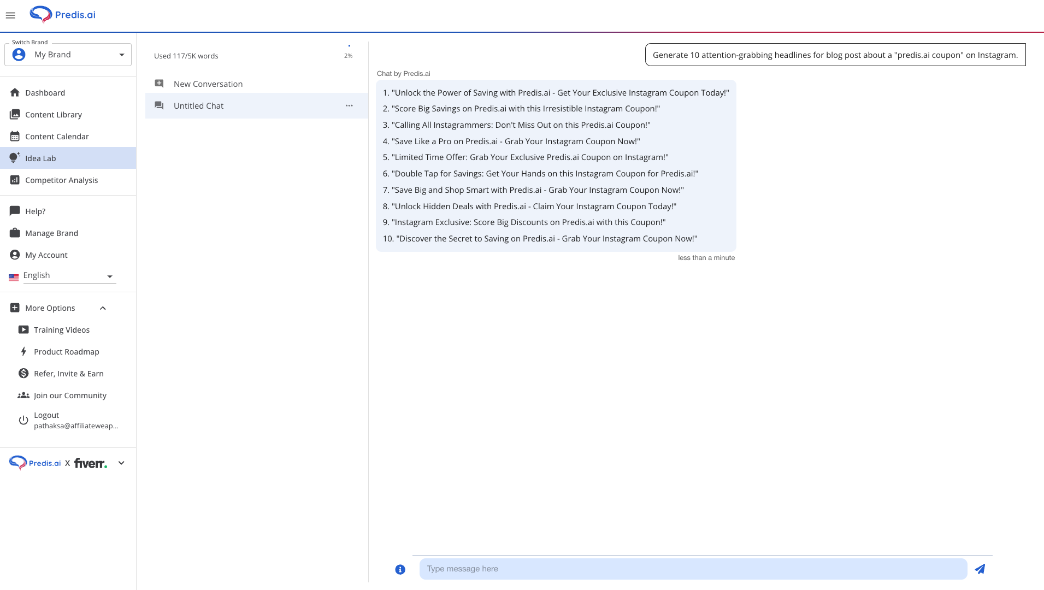Click the Content Calendar icon
This screenshot has width=1044, height=590.
15,137
